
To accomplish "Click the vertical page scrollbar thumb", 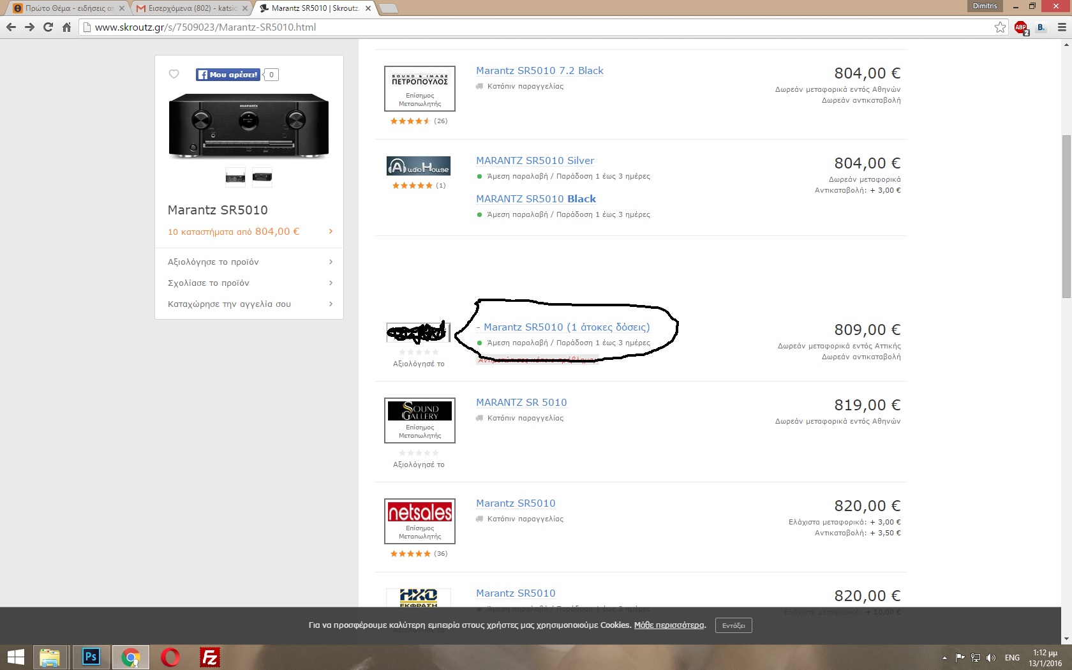I will (x=1066, y=216).
